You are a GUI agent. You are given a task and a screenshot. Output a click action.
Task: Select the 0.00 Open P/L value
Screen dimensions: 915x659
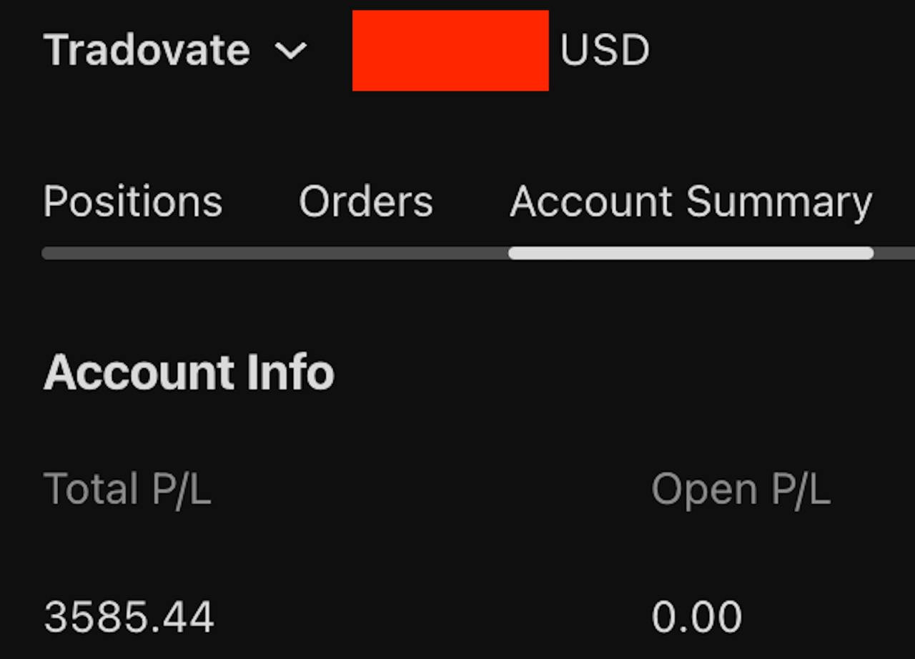pyautogui.click(x=696, y=618)
